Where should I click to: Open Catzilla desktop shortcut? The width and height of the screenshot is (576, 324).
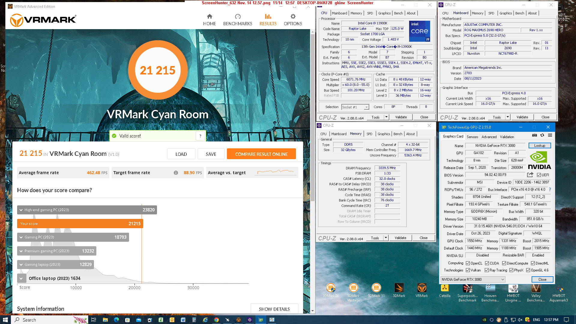(x=445, y=290)
